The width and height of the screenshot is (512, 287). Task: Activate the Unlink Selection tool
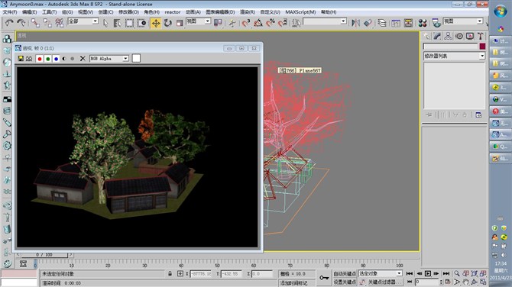pyautogui.click(x=47, y=22)
